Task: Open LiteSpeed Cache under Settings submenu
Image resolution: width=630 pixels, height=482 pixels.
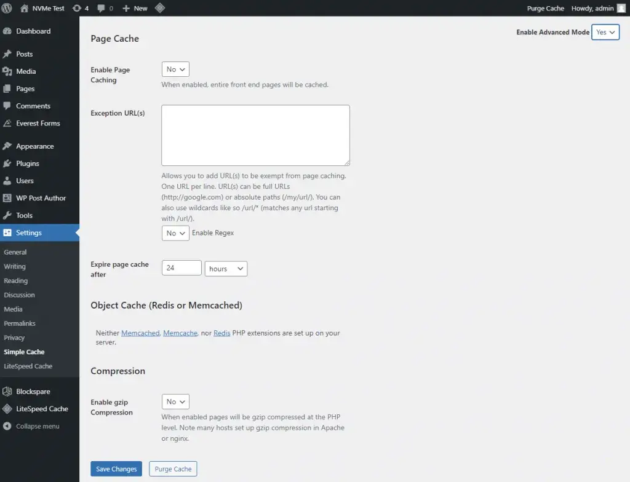Action: click(x=28, y=366)
